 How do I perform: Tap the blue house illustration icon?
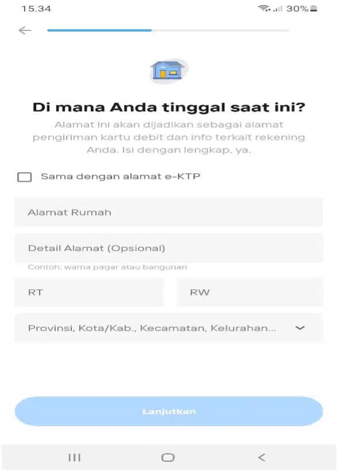(169, 69)
